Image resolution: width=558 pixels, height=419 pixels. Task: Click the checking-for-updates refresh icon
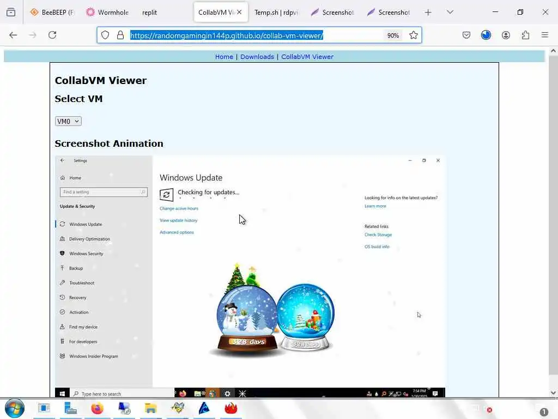(x=166, y=195)
